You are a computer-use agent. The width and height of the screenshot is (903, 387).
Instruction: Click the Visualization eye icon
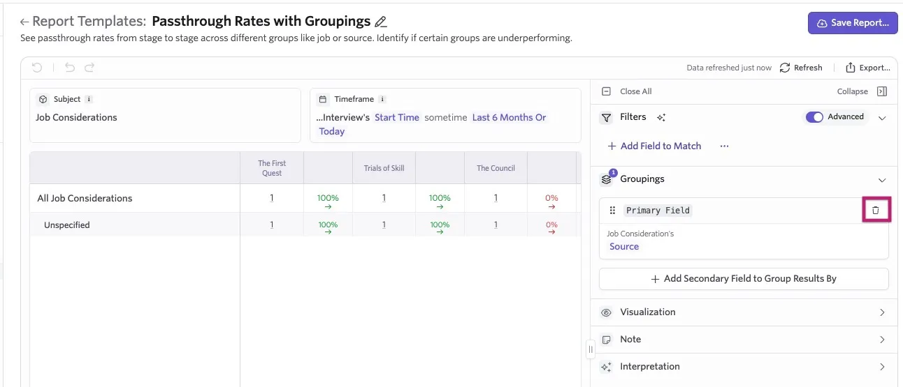click(x=606, y=312)
